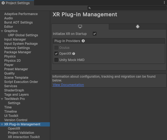Collapse the TextMesh Pro tree section
The width and height of the screenshot is (167, 140).
[x=2, y=99]
